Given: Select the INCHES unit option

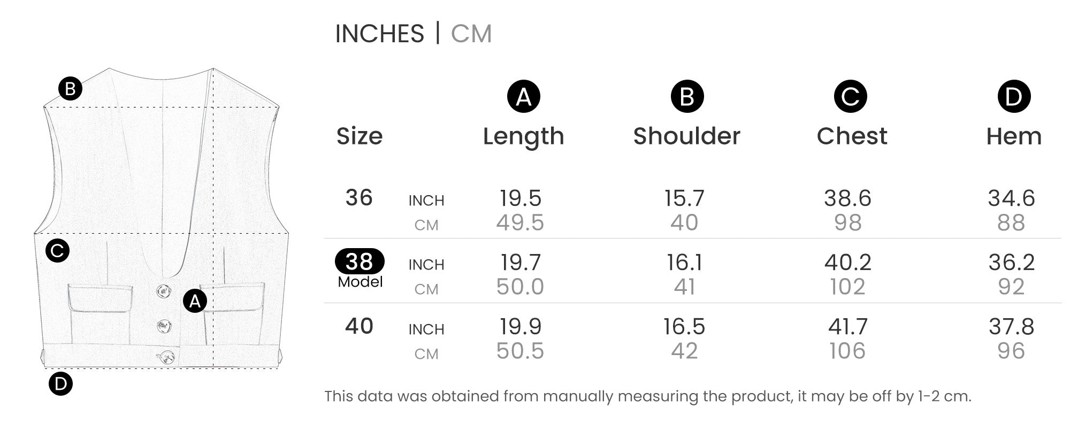Looking at the screenshot, I should (x=379, y=34).
